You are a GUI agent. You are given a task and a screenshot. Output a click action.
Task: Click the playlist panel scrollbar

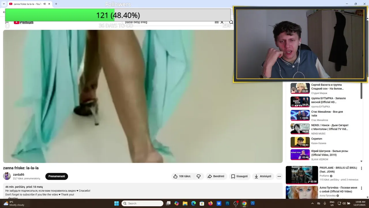pos(362,91)
